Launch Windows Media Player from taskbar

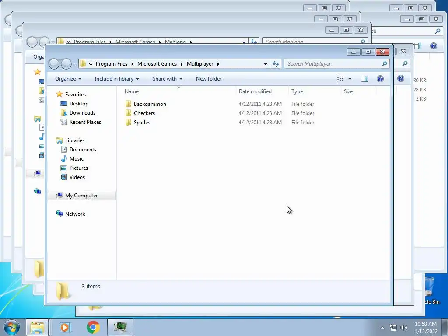(x=65, y=327)
